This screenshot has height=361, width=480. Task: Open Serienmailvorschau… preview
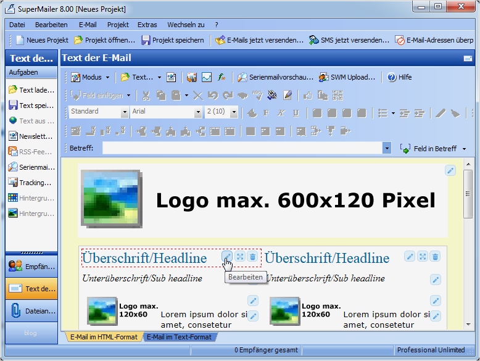tap(276, 77)
